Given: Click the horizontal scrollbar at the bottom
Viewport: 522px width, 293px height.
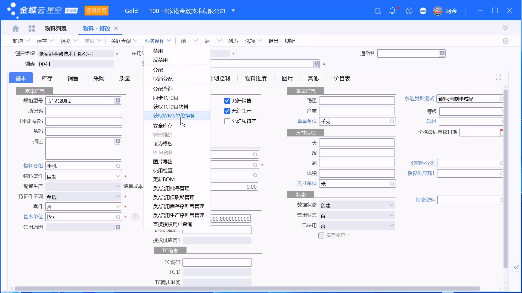Looking at the screenshot, I should click(247, 288).
